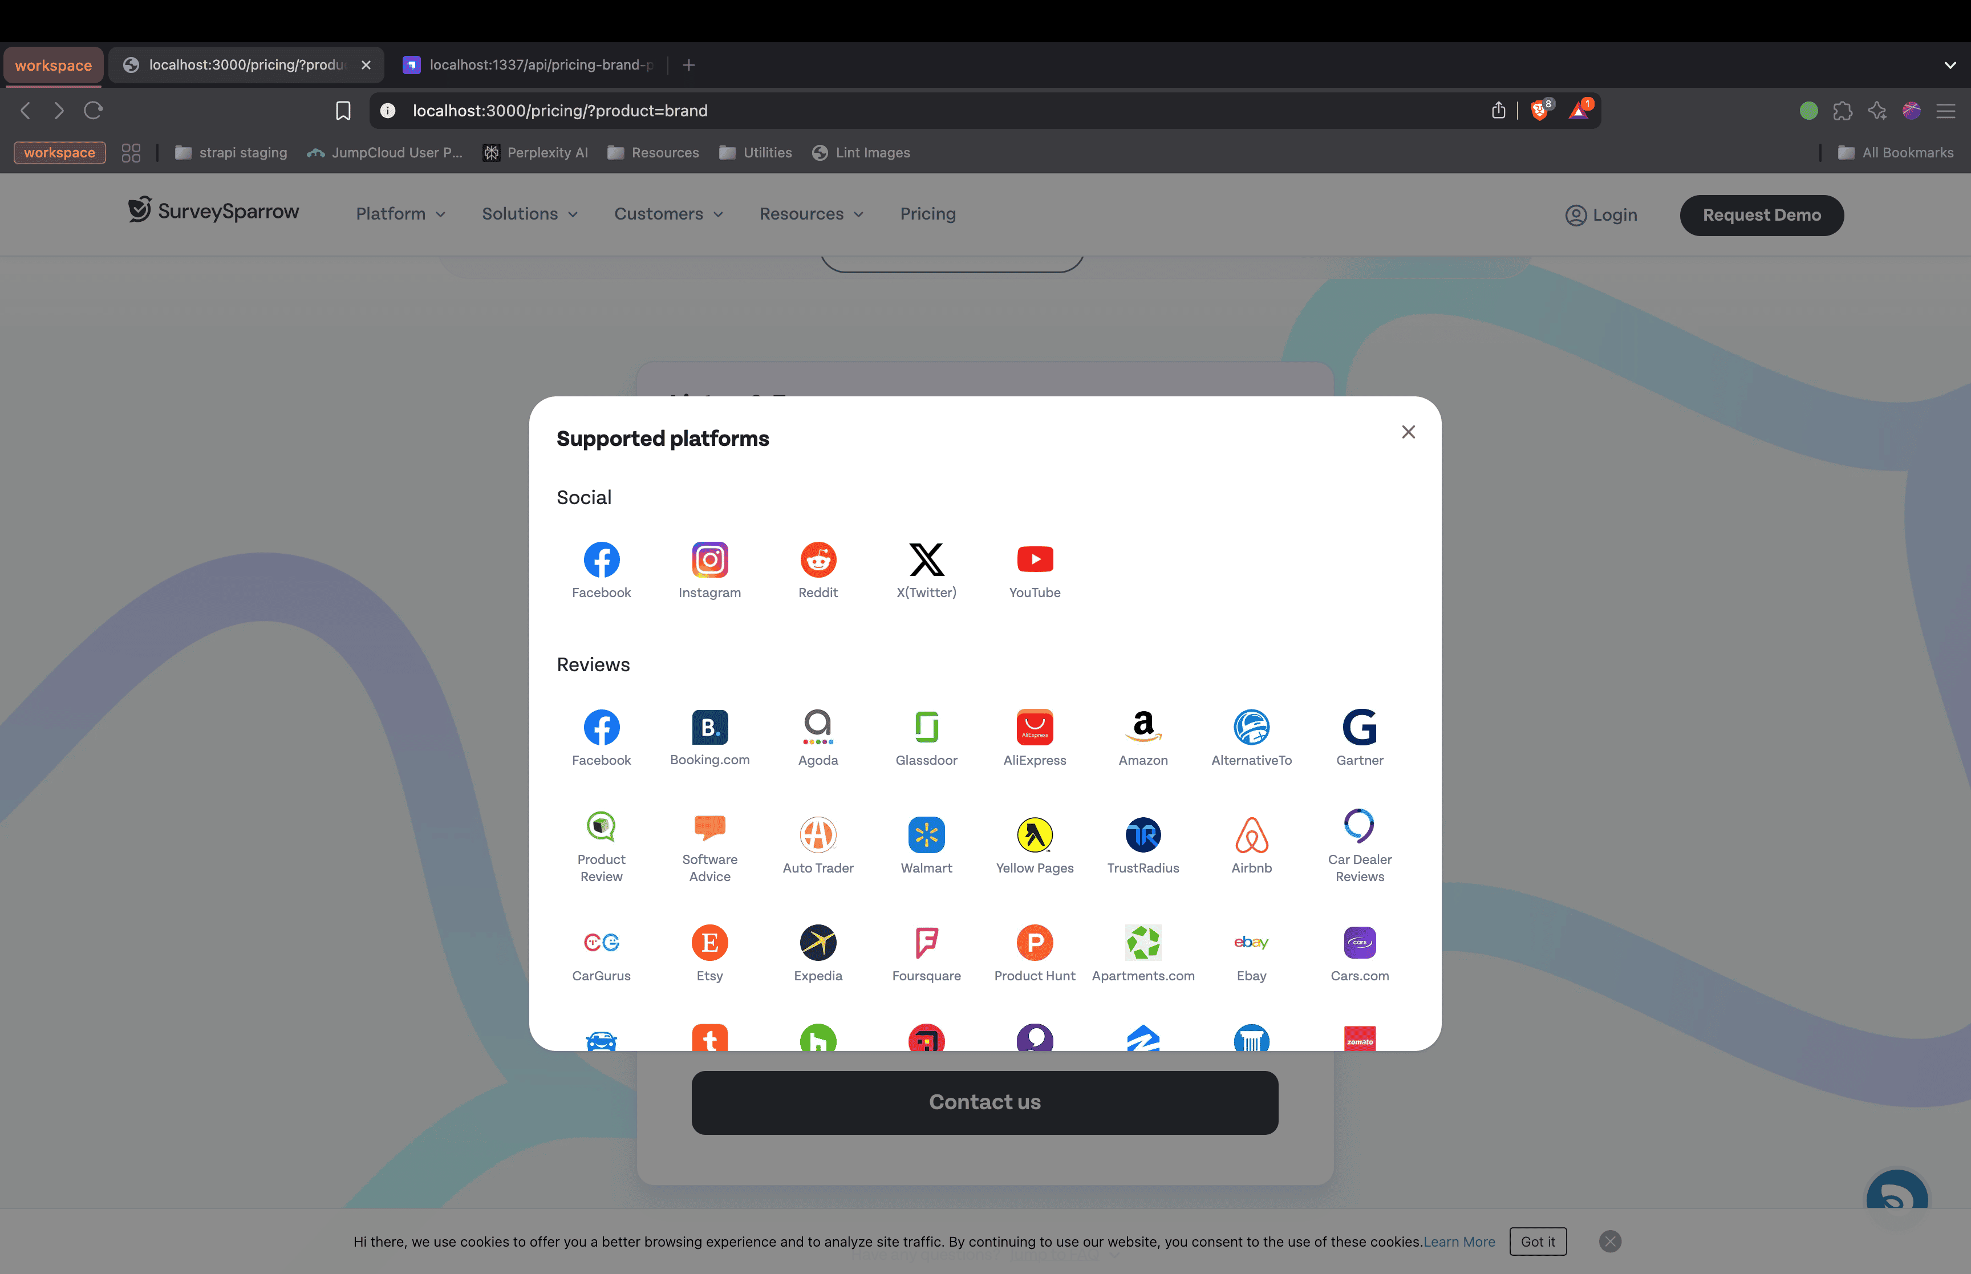Click the Instagram icon under Social
The height and width of the screenshot is (1274, 1971).
(709, 560)
